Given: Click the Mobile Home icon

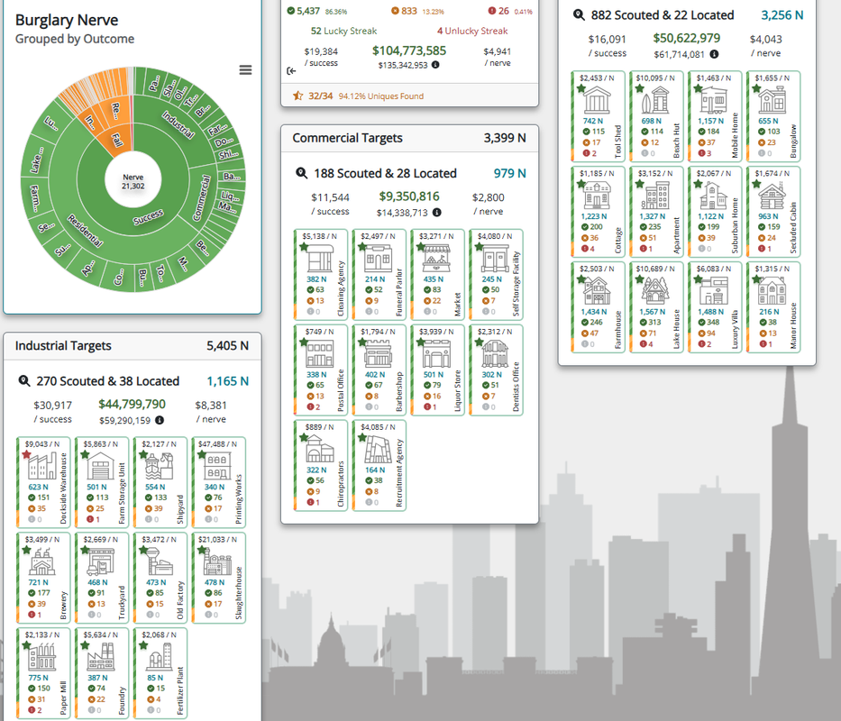Looking at the screenshot, I should (713, 100).
